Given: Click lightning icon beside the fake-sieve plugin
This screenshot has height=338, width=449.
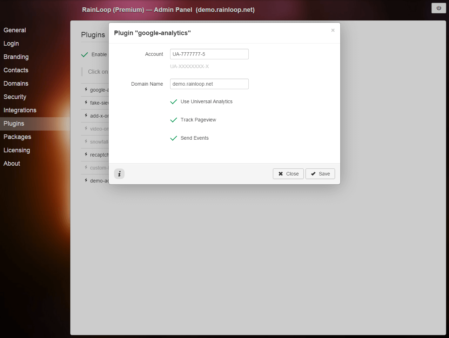Looking at the screenshot, I should [86, 102].
